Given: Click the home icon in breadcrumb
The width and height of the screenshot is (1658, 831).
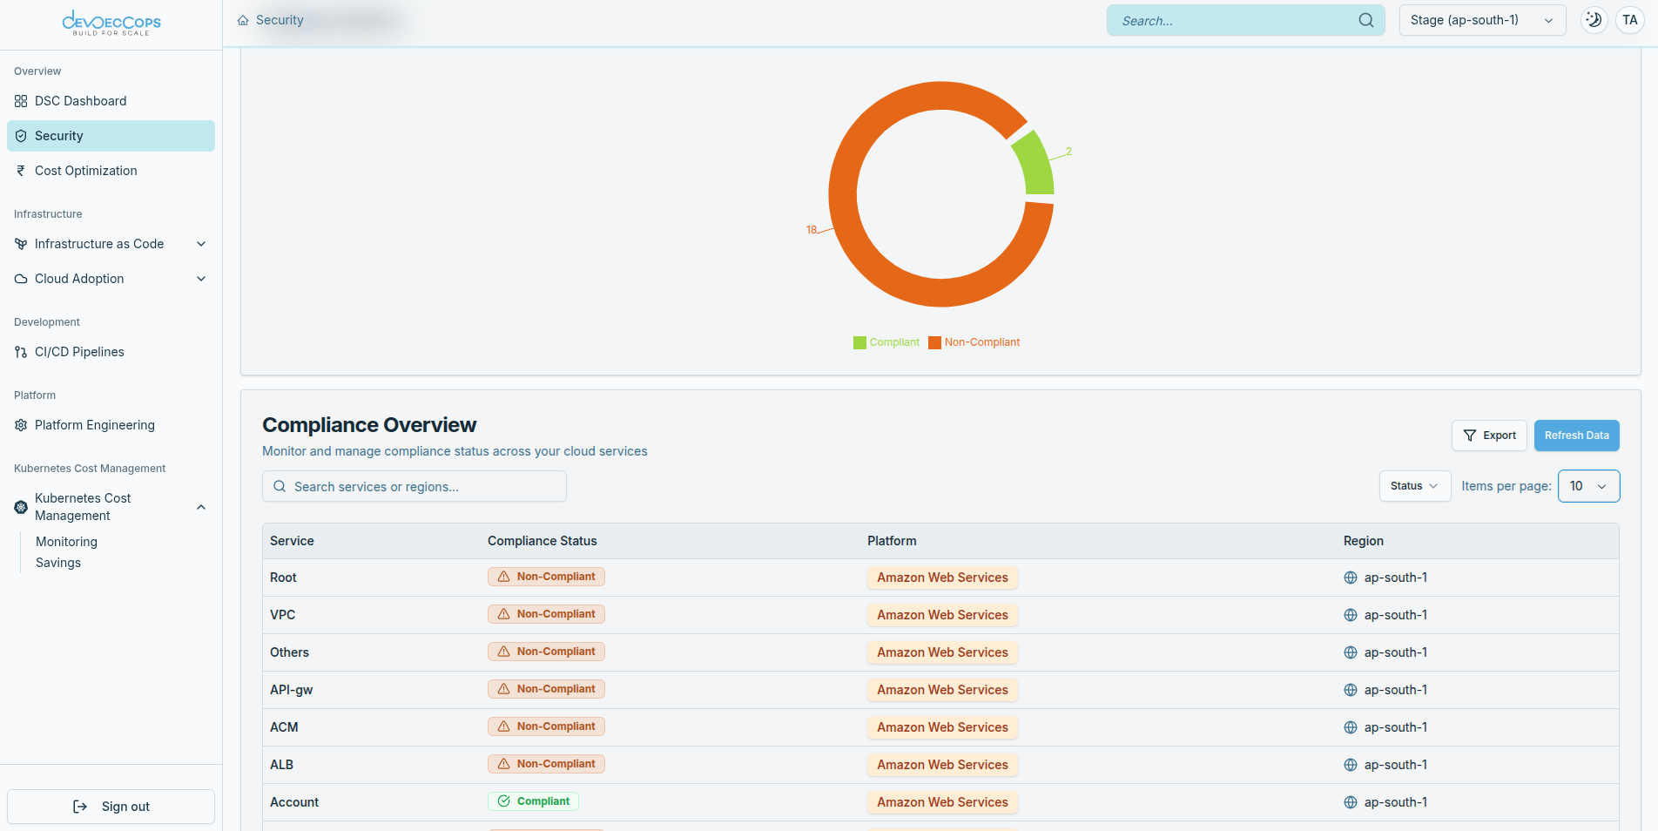Looking at the screenshot, I should click(x=243, y=20).
